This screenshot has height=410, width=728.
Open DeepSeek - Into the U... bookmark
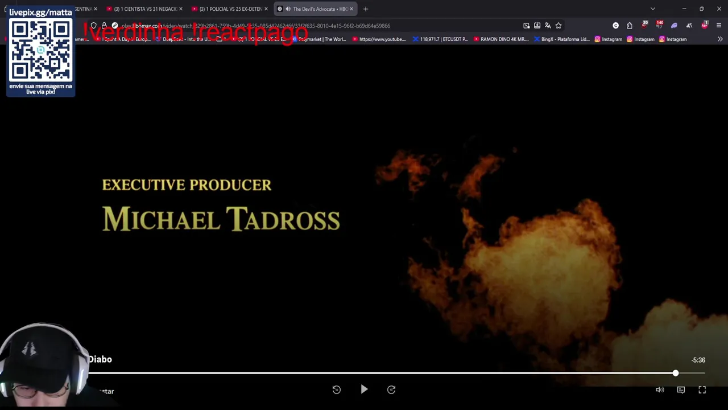tap(183, 39)
